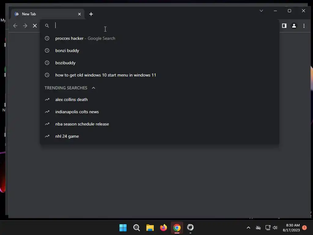
Task: Select the New Tab tab
Action: pos(48,14)
